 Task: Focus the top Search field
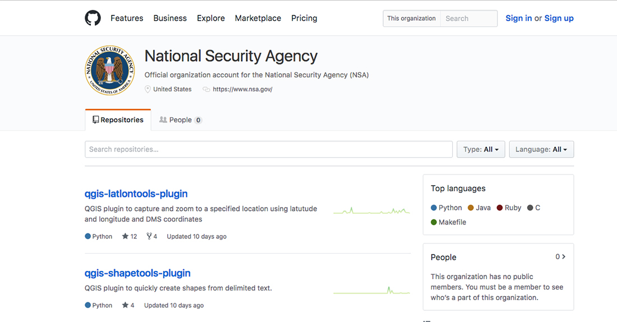[469, 19]
